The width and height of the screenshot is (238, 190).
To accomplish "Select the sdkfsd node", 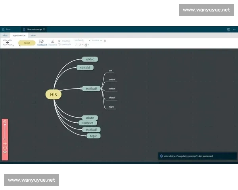I will [x=90, y=59].
